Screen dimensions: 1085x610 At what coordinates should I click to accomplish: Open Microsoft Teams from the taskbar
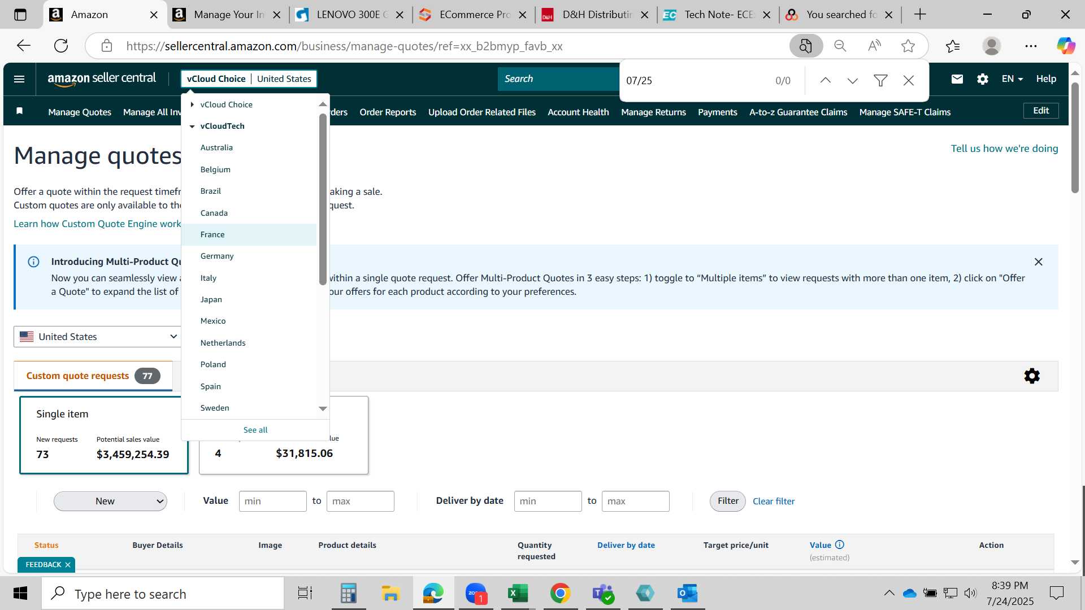click(x=602, y=593)
